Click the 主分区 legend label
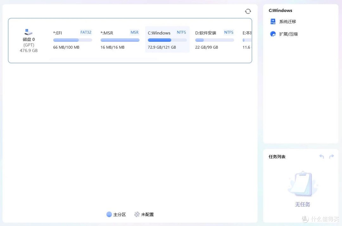Viewport: 342px width, 226px height. click(x=119, y=214)
